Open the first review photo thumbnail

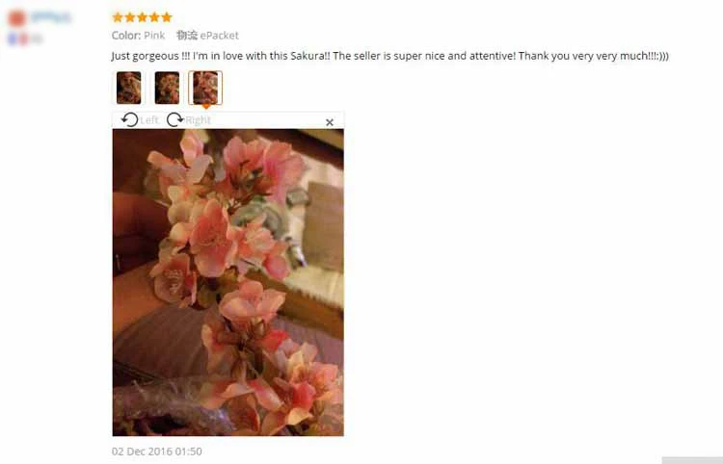128,88
